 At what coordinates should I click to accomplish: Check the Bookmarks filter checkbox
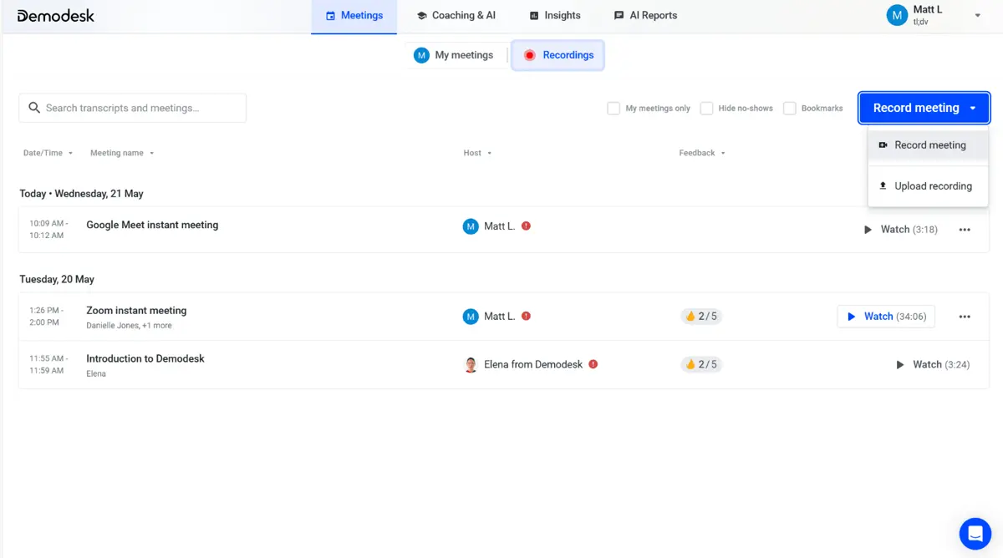pos(789,108)
